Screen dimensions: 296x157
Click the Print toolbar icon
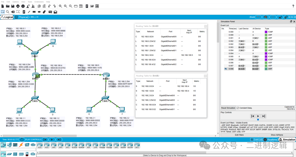coord(18,6)
